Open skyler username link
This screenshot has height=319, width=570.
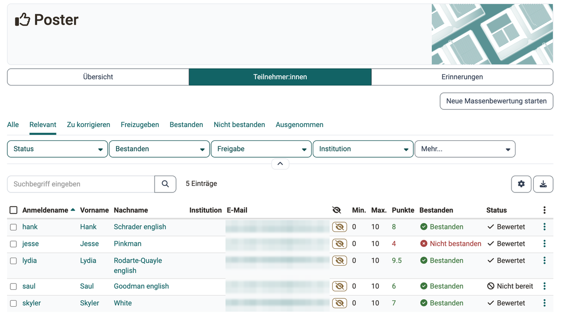[x=31, y=303]
